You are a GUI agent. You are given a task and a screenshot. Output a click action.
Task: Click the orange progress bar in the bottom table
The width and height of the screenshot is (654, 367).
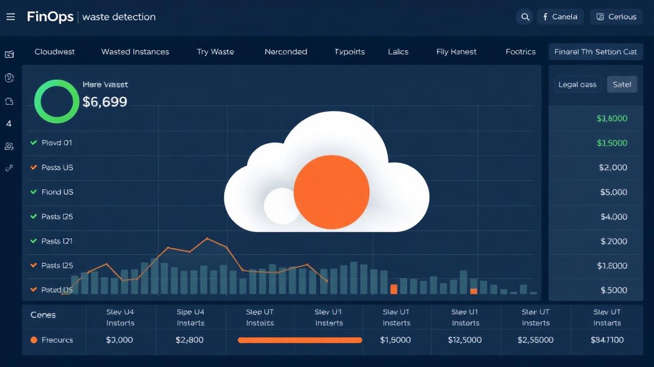coord(299,339)
